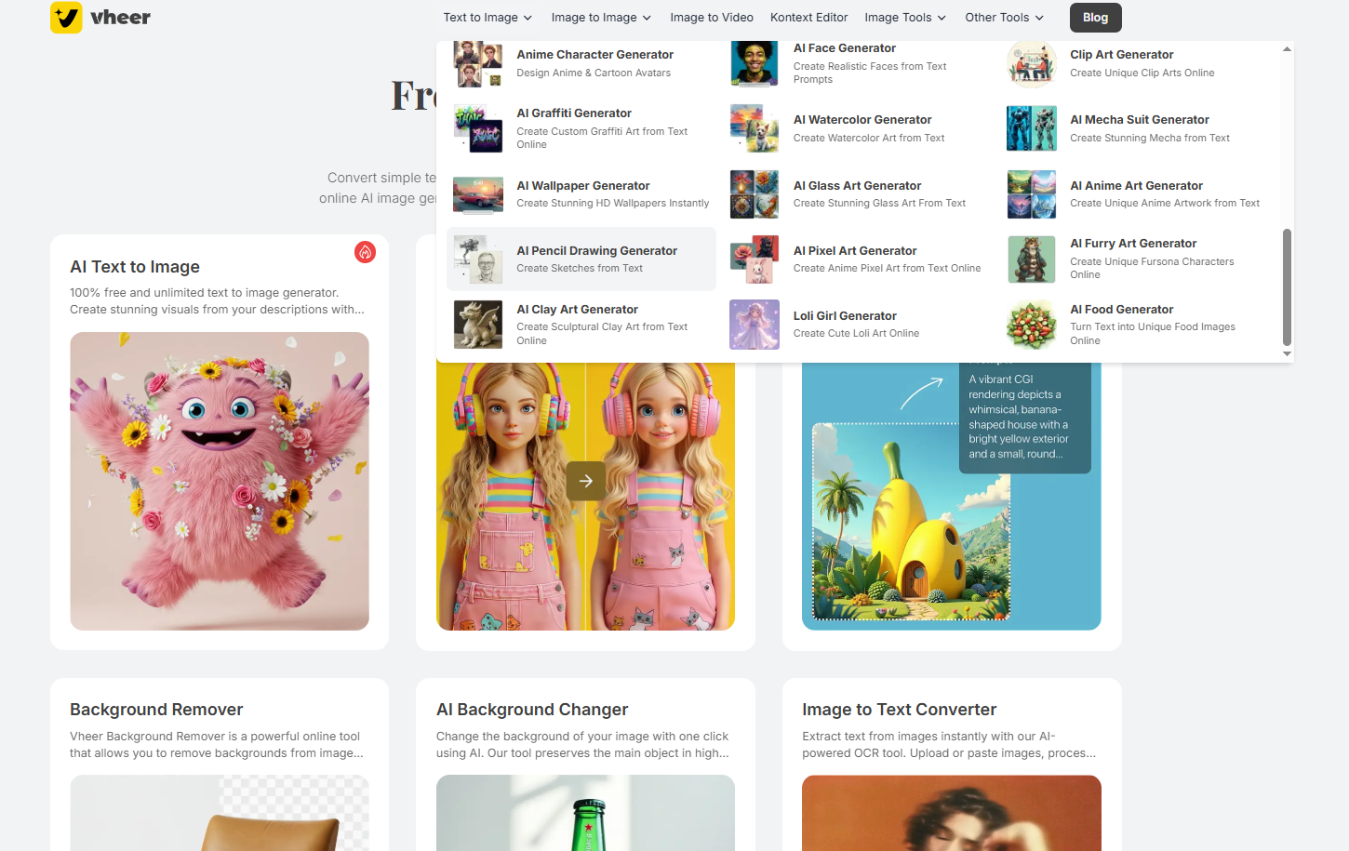Click the Loli Girl Generator thumbnail

tap(755, 325)
